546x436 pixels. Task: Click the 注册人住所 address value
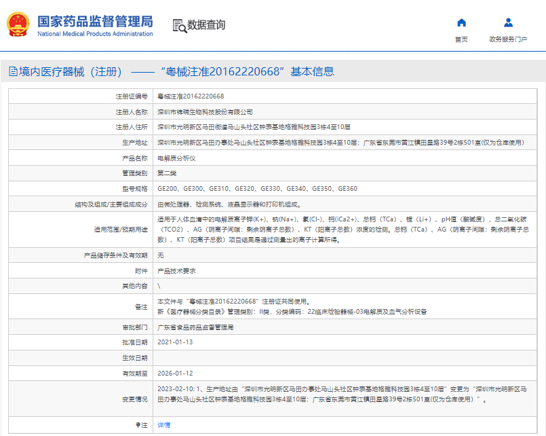point(254,127)
